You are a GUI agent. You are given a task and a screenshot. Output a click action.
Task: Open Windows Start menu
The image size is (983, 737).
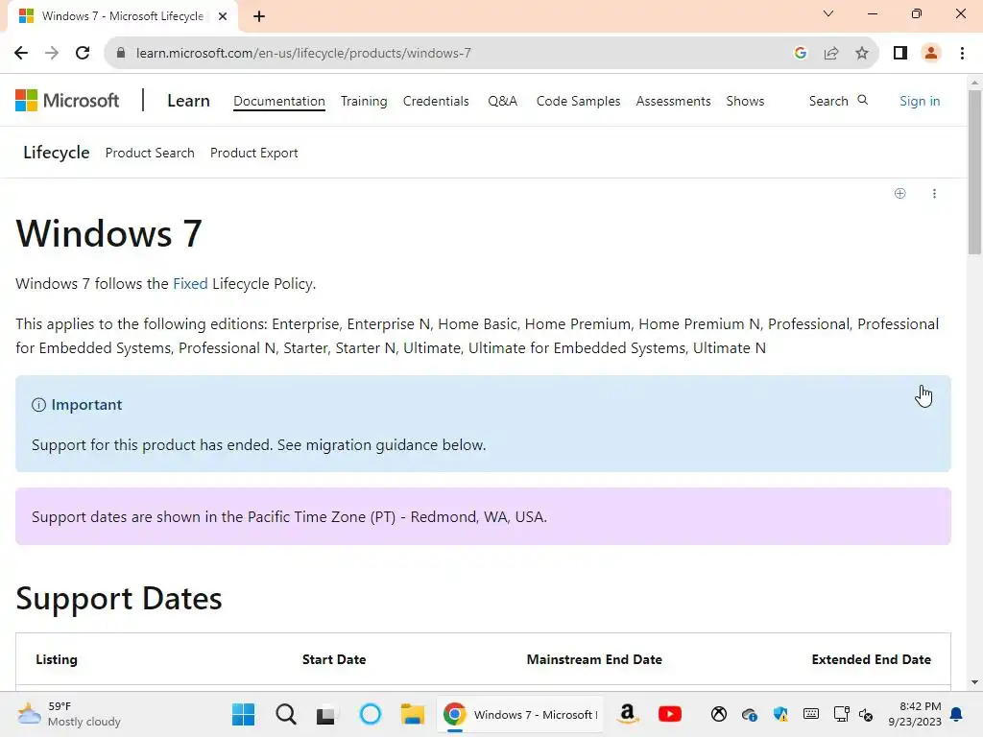click(243, 714)
